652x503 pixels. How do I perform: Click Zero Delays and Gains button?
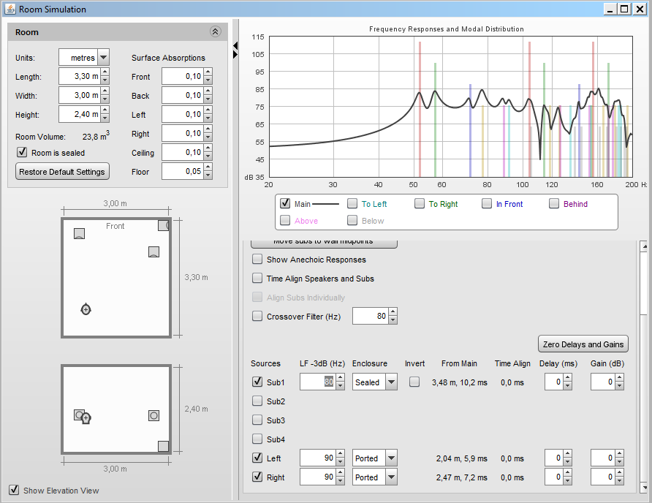(x=583, y=344)
